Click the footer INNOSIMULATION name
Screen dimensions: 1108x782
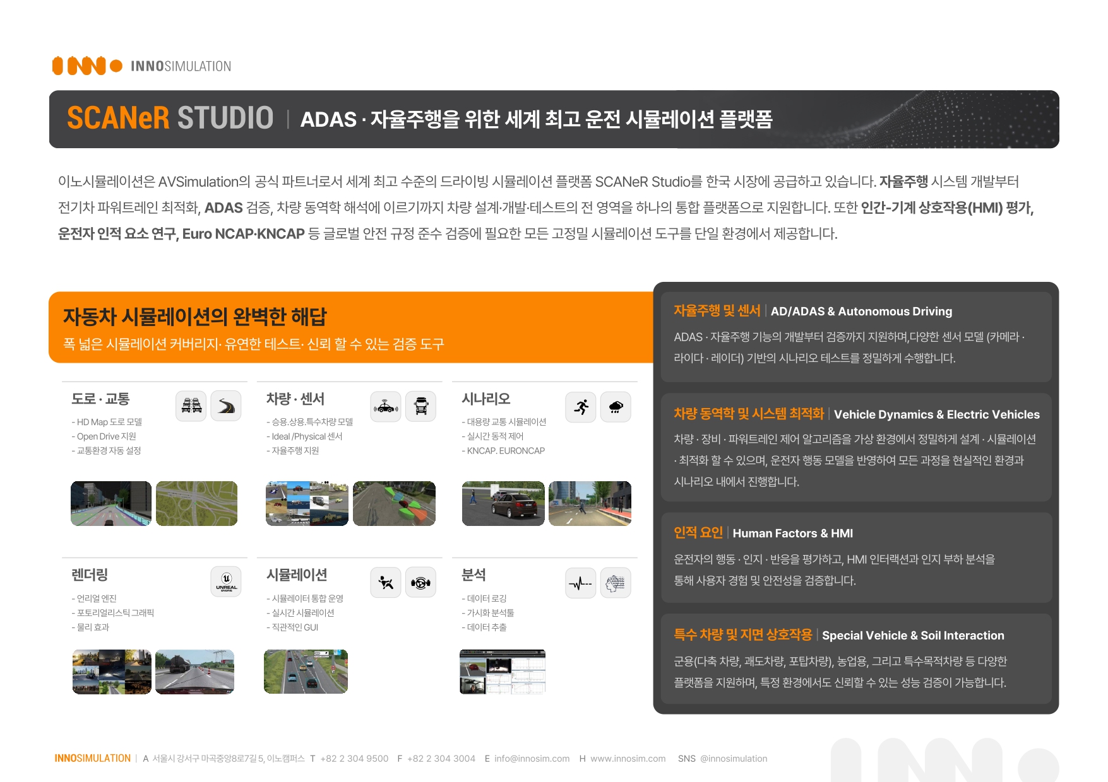[93, 759]
